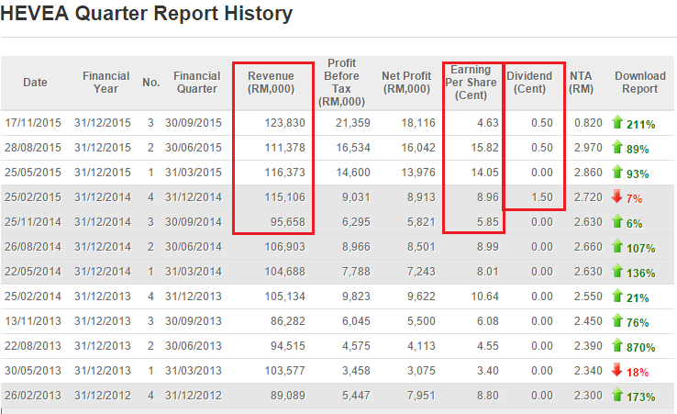
Task: Click NTA value 2.970
Action: coord(588,148)
